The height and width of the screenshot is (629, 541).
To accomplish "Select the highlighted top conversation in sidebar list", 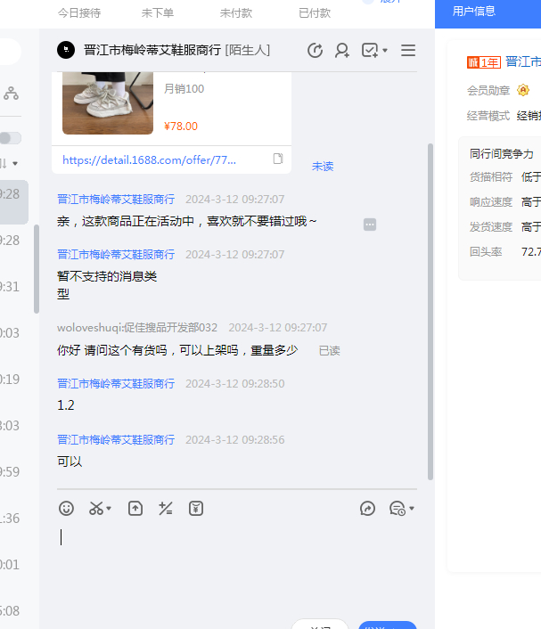I will [14, 201].
